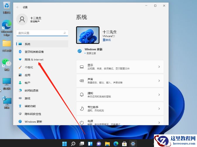Open Task View on taskbar

click(82, 143)
